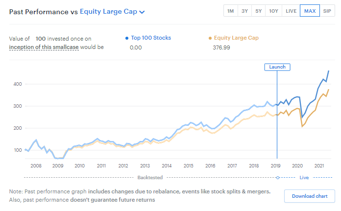Click the Launch marker label on chart
The height and width of the screenshot is (211, 341).
[277, 67]
